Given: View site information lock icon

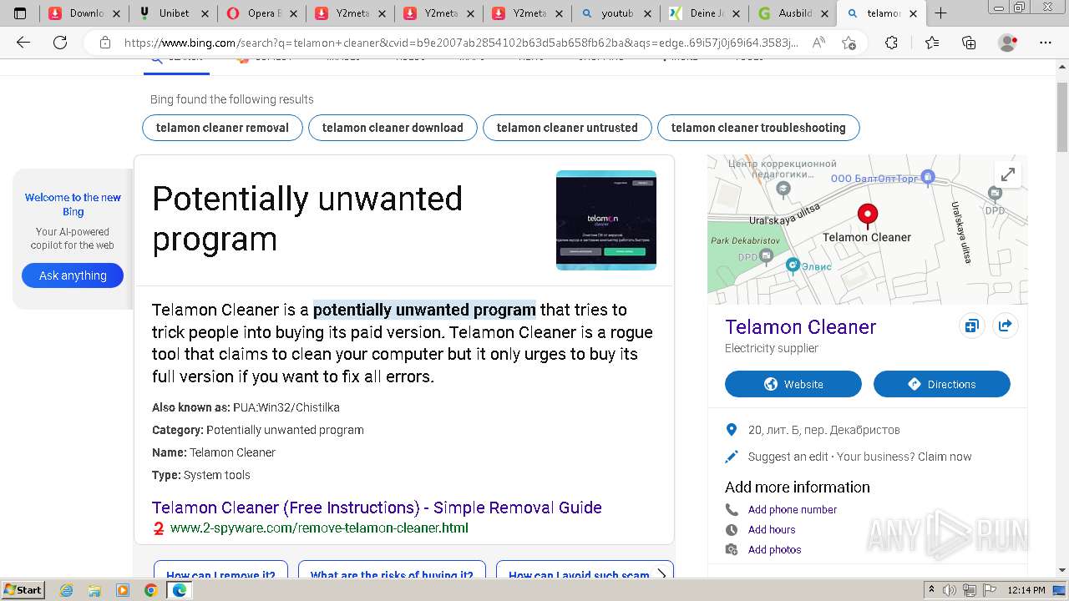Looking at the screenshot, I should pyautogui.click(x=105, y=43).
